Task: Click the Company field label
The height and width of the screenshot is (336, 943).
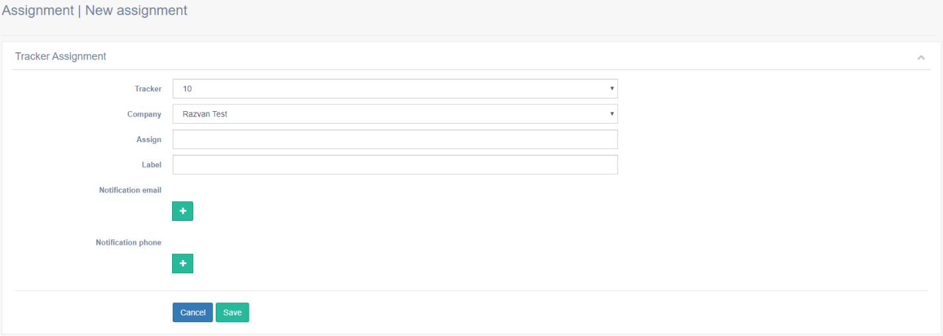Action: (x=144, y=114)
